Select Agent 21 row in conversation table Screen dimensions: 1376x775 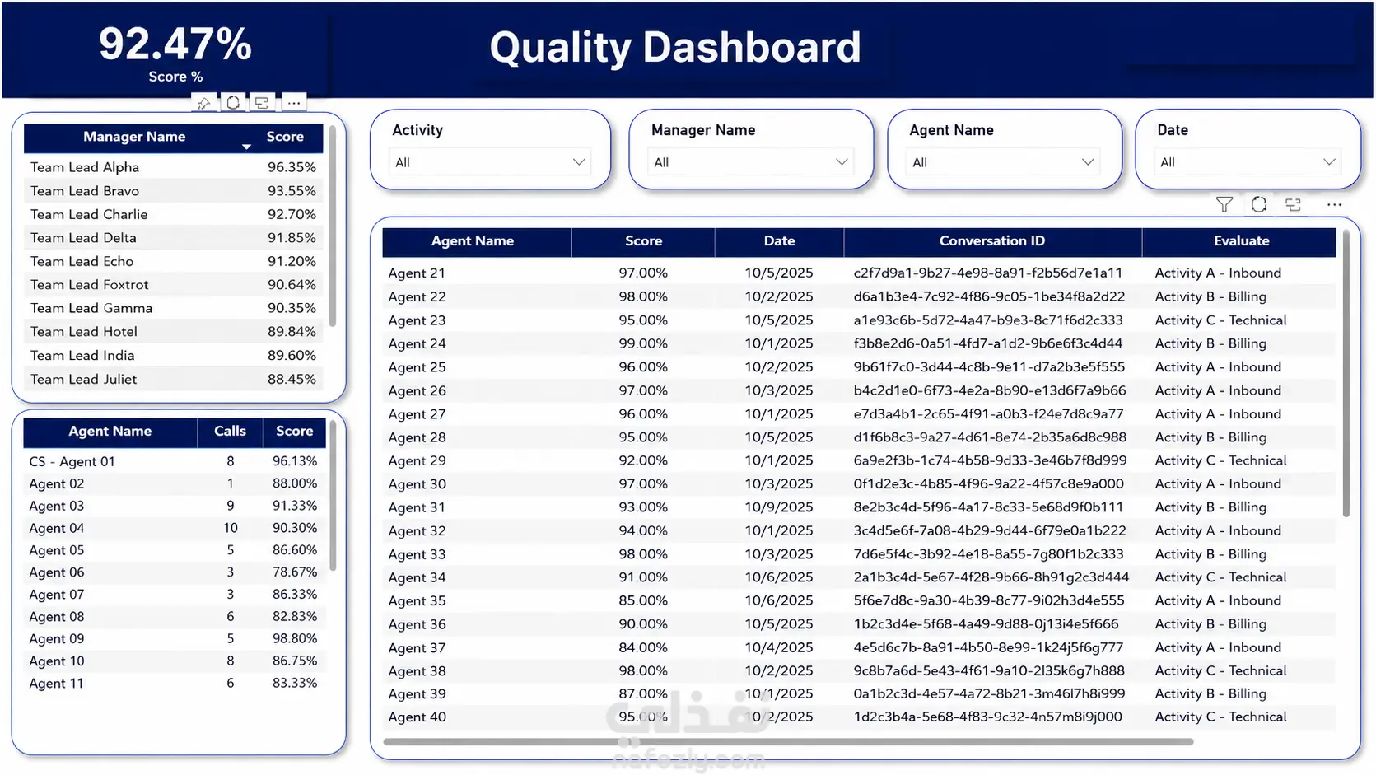(859, 273)
